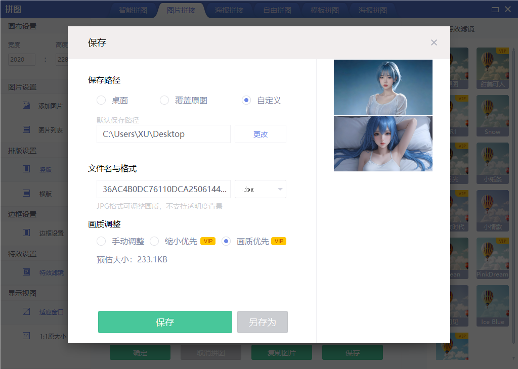Click the 更改 change path button
The height and width of the screenshot is (369, 518).
tap(260, 133)
